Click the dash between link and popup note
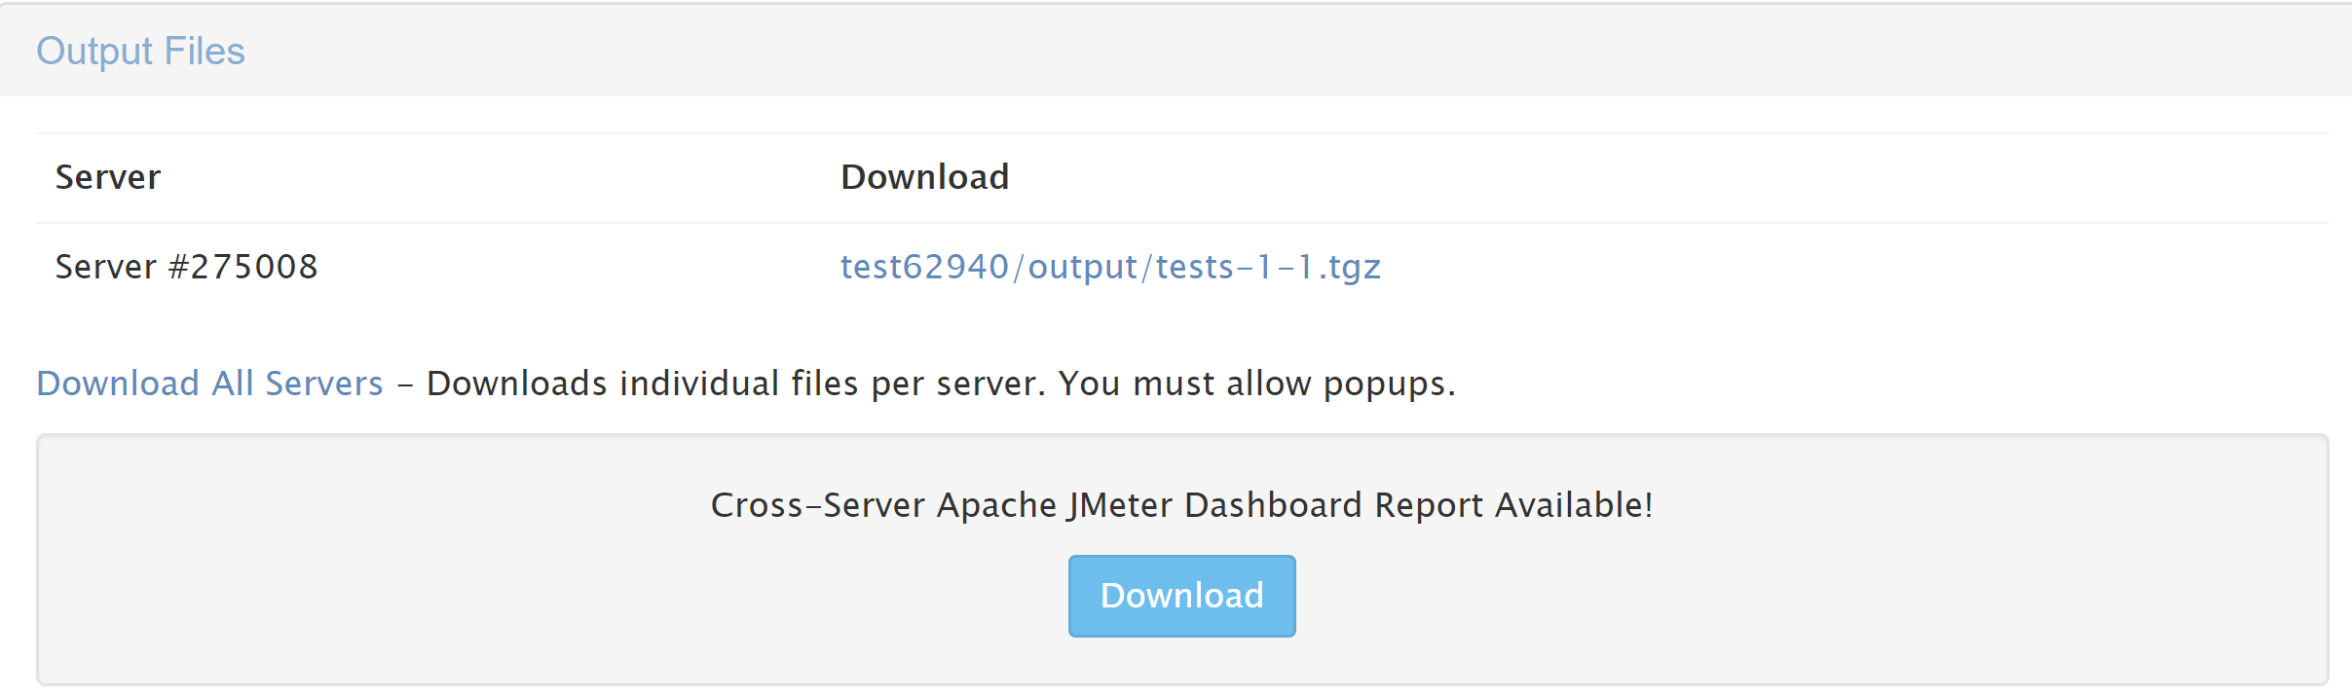 click(x=405, y=384)
